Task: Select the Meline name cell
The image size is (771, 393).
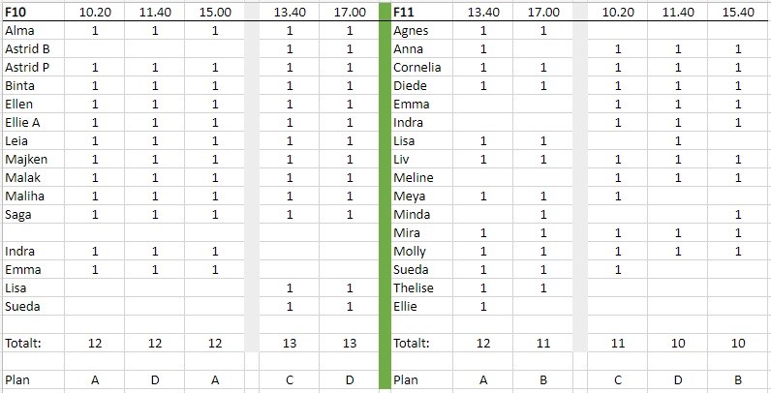Action: pos(414,178)
